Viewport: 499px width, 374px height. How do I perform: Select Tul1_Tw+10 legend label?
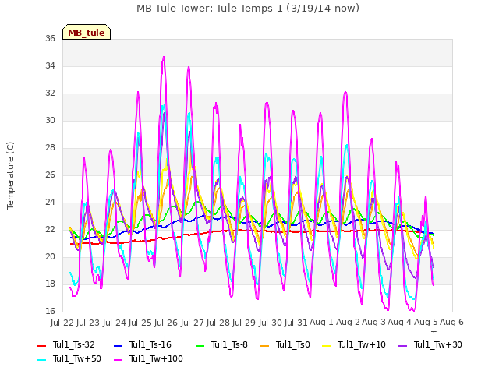362,344
